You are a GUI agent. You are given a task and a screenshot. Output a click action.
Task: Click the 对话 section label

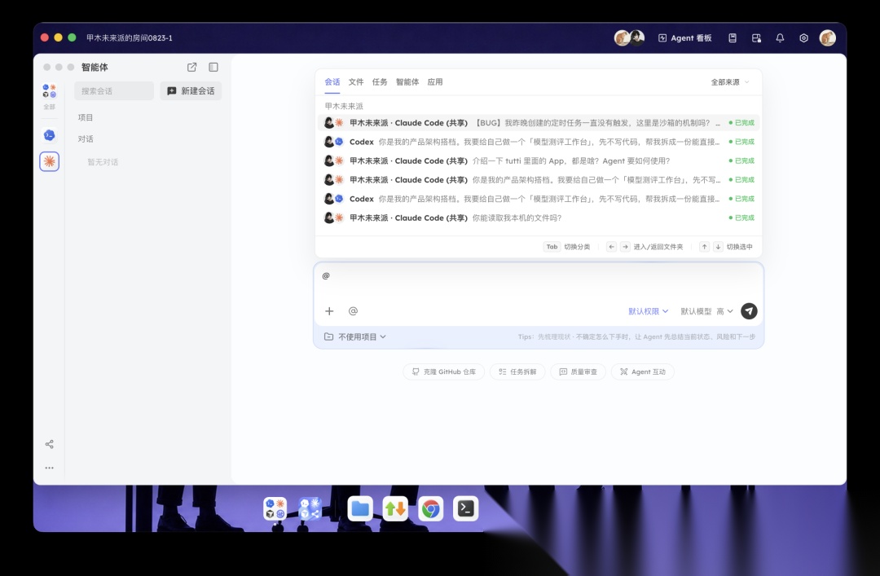click(x=86, y=139)
